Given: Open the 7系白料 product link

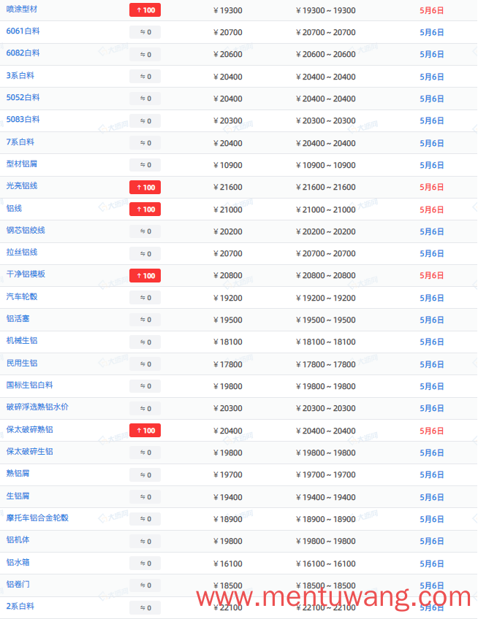Looking at the screenshot, I should tap(20, 142).
